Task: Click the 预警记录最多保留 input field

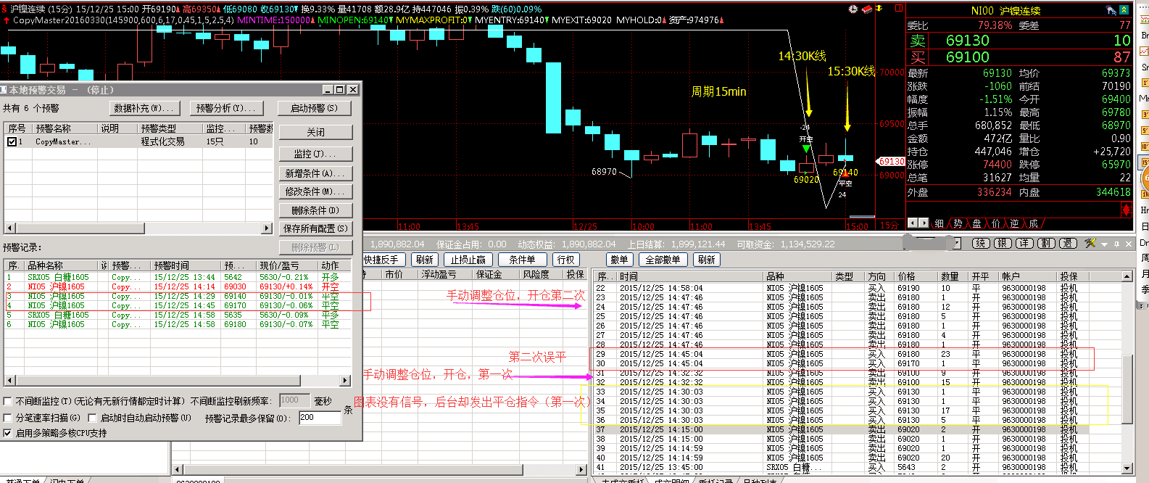Action: tap(320, 418)
